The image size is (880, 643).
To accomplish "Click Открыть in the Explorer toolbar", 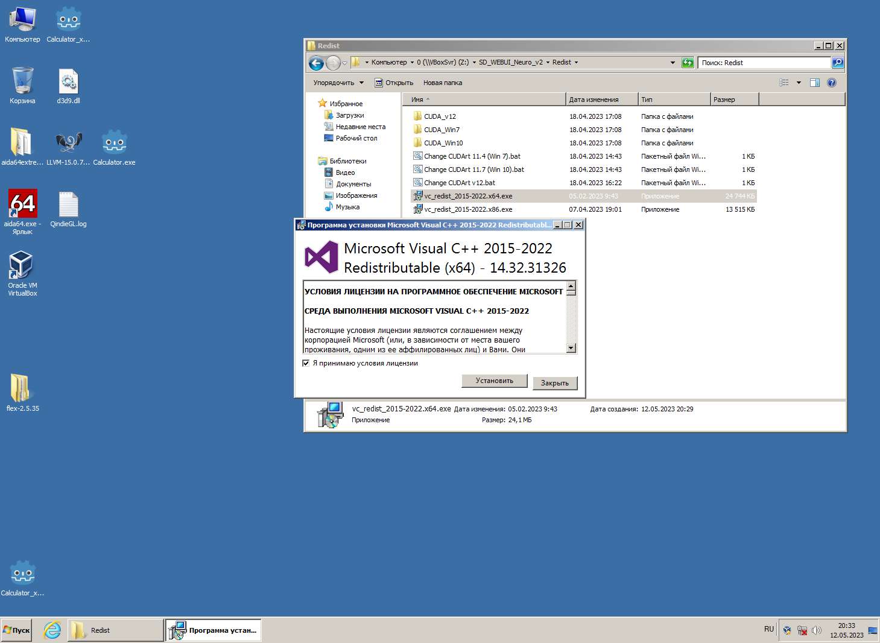I will click(394, 83).
